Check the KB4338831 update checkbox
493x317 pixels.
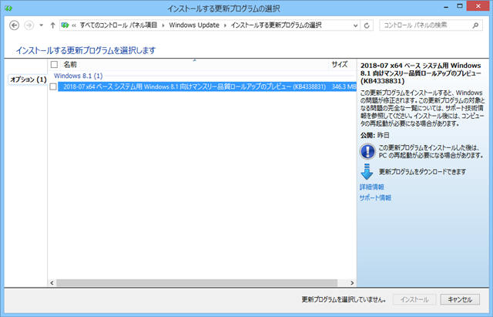tap(53, 86)
